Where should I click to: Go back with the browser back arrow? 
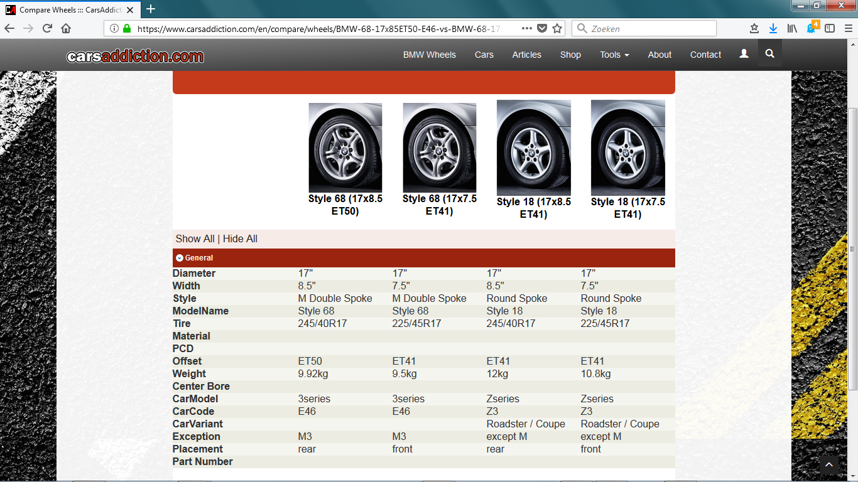pos(9,28)
